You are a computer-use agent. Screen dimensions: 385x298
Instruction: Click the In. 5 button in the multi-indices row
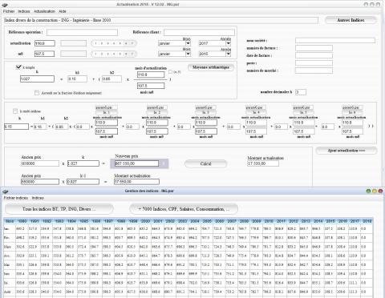(x=303, y=112)
